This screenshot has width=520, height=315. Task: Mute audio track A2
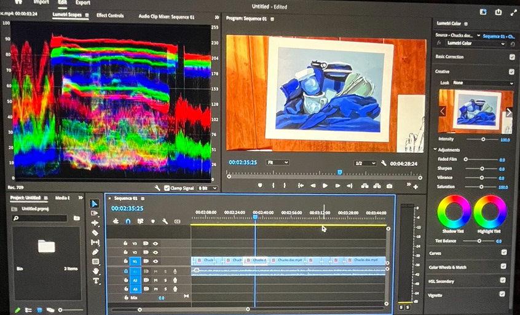point(156,280)
